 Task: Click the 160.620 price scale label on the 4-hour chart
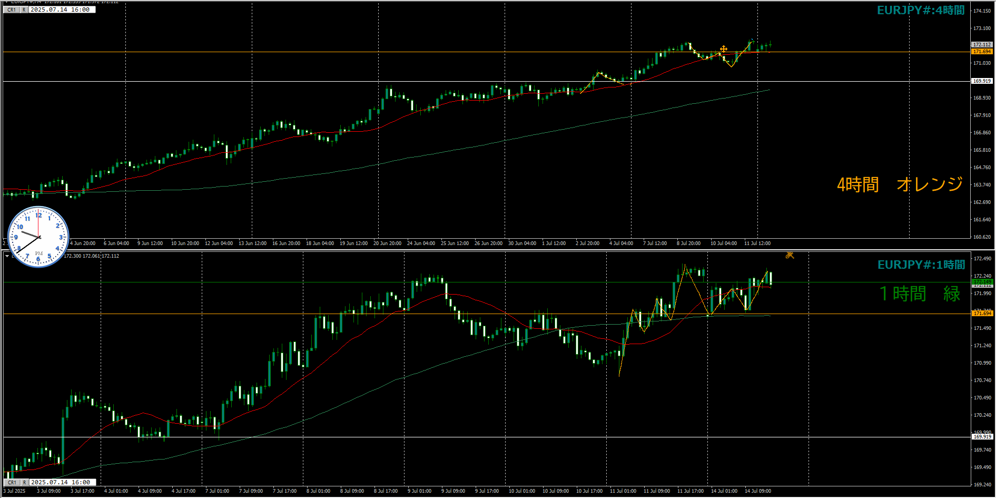pos(982,237)
